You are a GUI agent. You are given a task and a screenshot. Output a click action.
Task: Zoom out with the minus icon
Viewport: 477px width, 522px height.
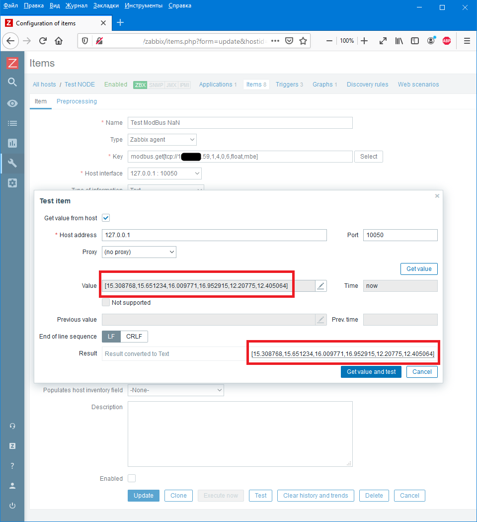(329, 41)
